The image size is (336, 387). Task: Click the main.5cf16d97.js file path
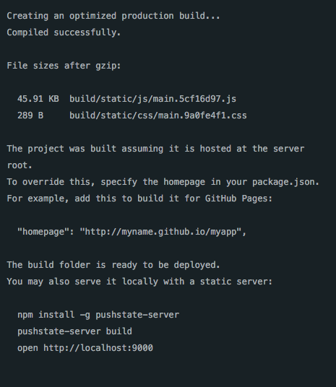click(x=152, y=99)
